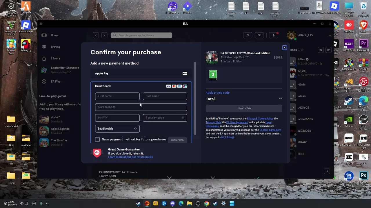Click the PAY NOW button
371x208 pixels.
pyautogui.click(x=244, y=108)
